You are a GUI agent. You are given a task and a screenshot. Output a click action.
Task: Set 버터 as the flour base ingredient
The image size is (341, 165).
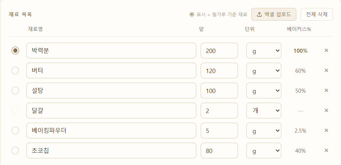click(15, 70)
